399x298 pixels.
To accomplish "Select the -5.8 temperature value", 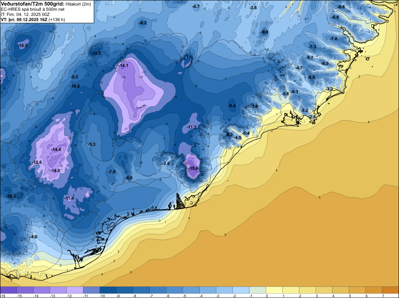I will [x=285, y=94].
